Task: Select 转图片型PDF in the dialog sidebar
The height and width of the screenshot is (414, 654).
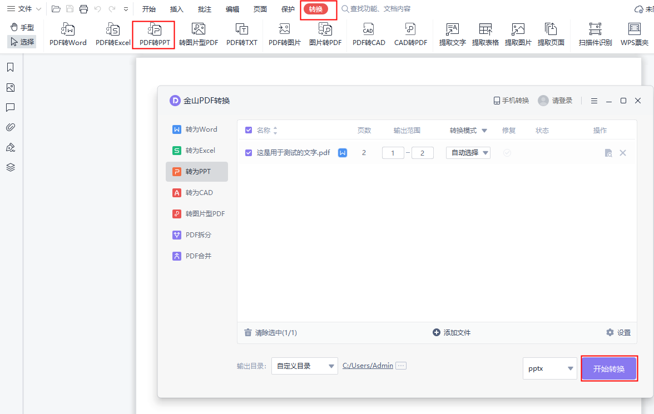Action: tap(197, 214)
